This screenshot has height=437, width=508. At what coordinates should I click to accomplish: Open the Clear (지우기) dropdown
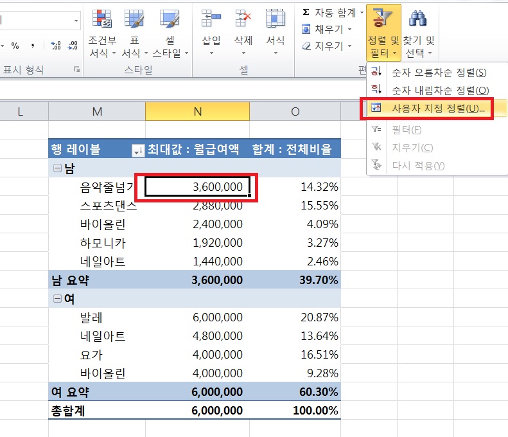[x=327, y=46]
